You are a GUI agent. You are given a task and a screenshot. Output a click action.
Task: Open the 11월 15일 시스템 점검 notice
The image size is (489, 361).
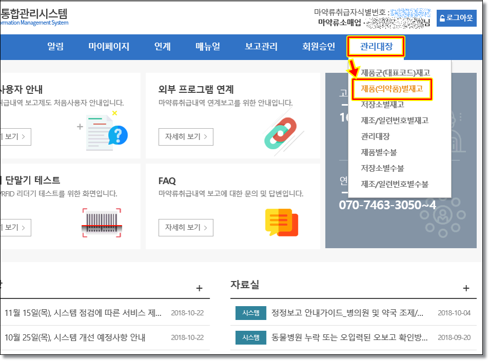[x=83, y=313]
